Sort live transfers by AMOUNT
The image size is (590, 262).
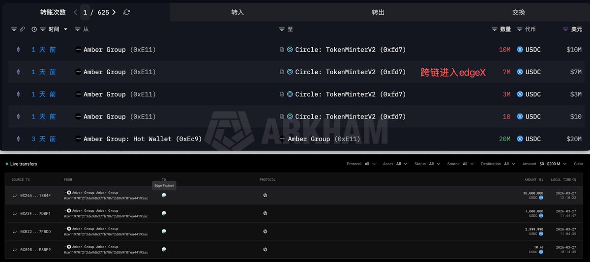(x=533, y=180)
